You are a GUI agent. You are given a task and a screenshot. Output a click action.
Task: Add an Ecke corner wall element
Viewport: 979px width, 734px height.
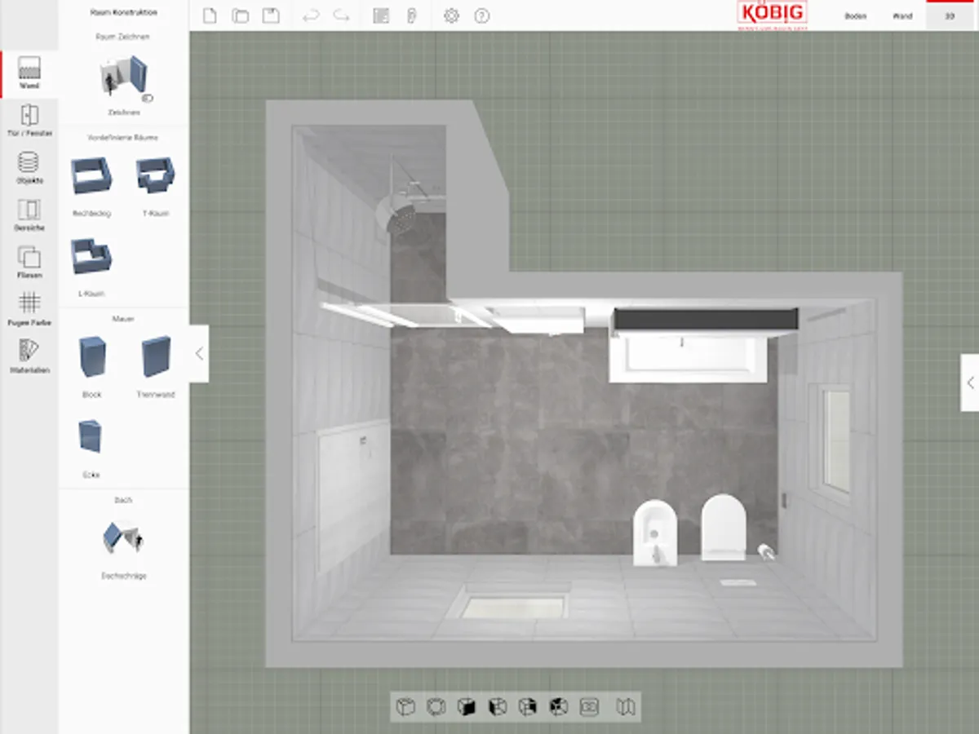pos(91,447)
